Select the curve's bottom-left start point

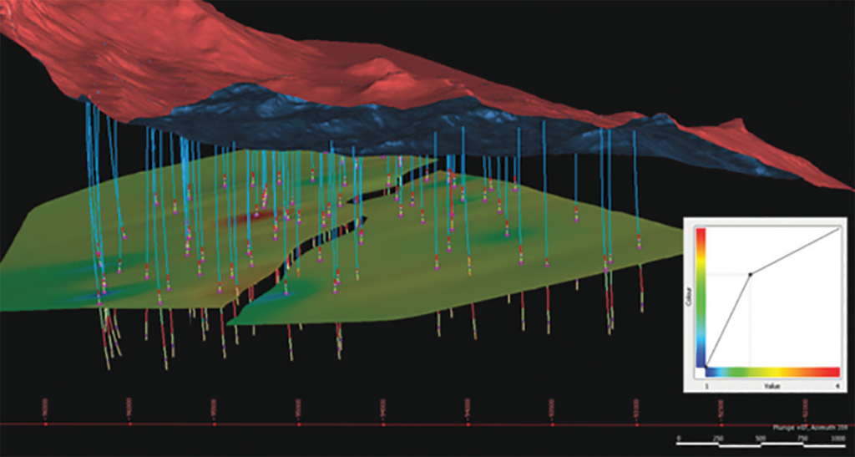click(707, 366)
